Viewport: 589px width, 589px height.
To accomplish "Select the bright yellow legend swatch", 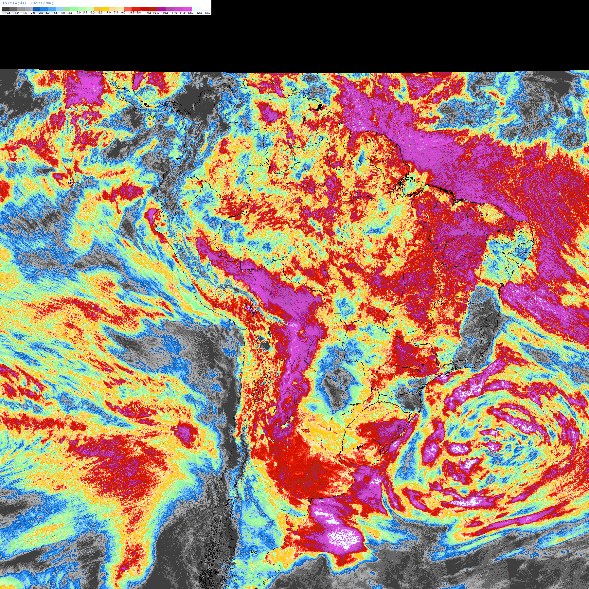I will coord(105,9).
